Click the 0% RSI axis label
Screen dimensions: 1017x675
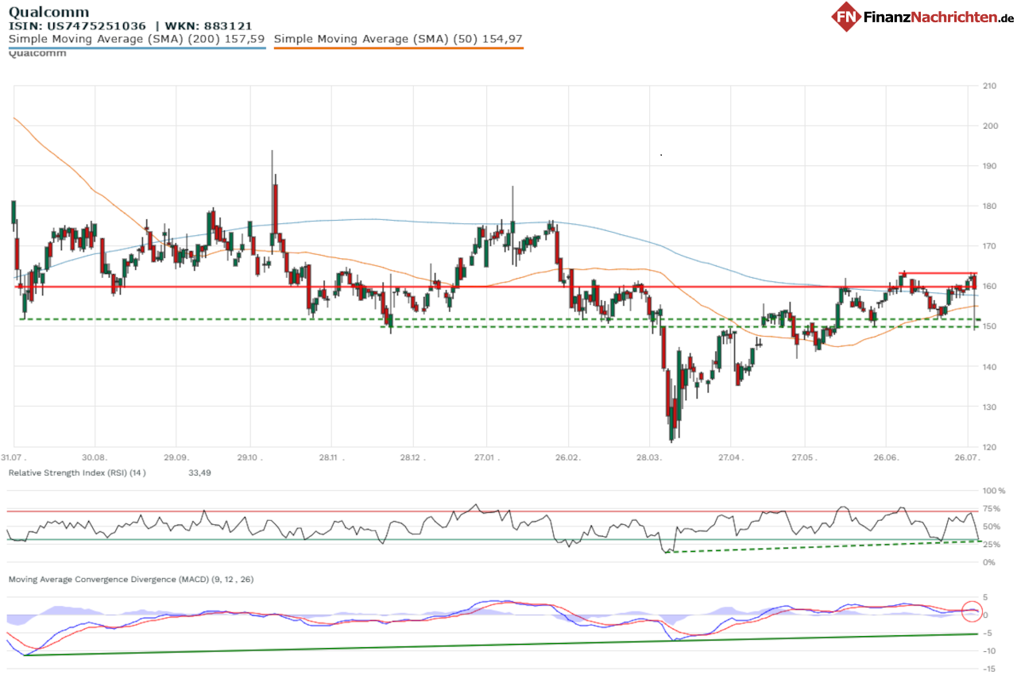pyautogui.click(x=989, y=562)
